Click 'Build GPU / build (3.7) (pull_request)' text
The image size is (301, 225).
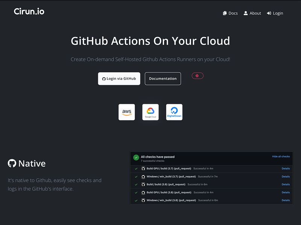(169, 168)
